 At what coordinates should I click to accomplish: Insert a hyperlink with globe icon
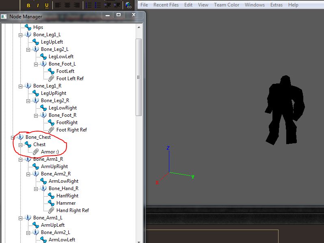(x=128, y=5)
